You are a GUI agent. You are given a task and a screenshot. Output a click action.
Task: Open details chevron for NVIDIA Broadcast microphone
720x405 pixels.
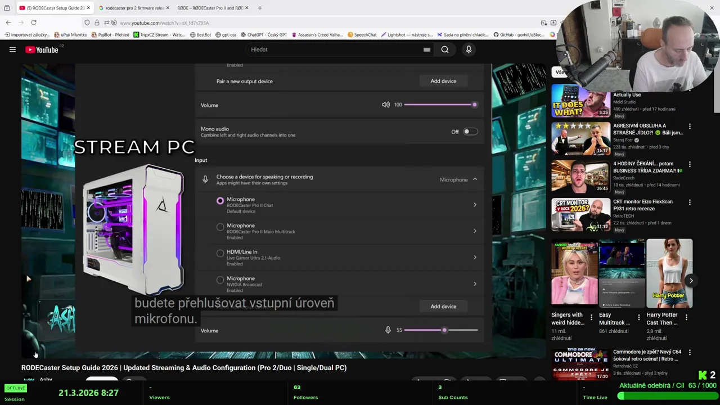[x=475, y=284]
